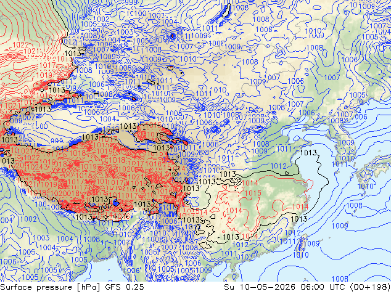Click the '06:00 UTC' time text
Screen dimensions: 391x302
point(323,287)
